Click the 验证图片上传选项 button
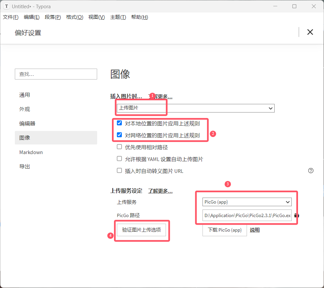324x288 pixels. pos(141,230)
